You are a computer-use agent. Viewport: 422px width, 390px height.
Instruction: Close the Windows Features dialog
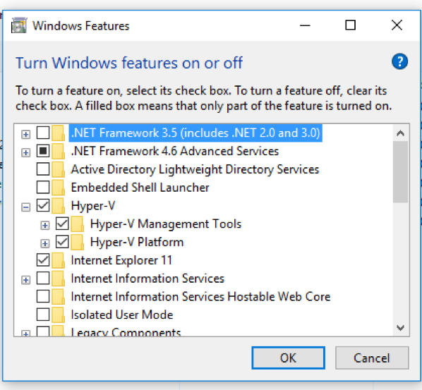[397, 25]
